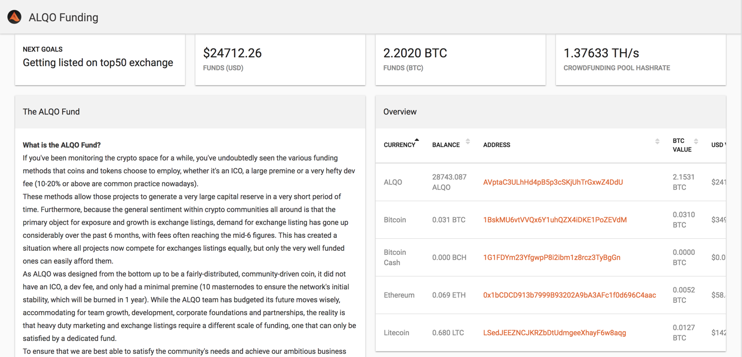Click the "0.0310 BTC" value cell

(x=684, y=220)
